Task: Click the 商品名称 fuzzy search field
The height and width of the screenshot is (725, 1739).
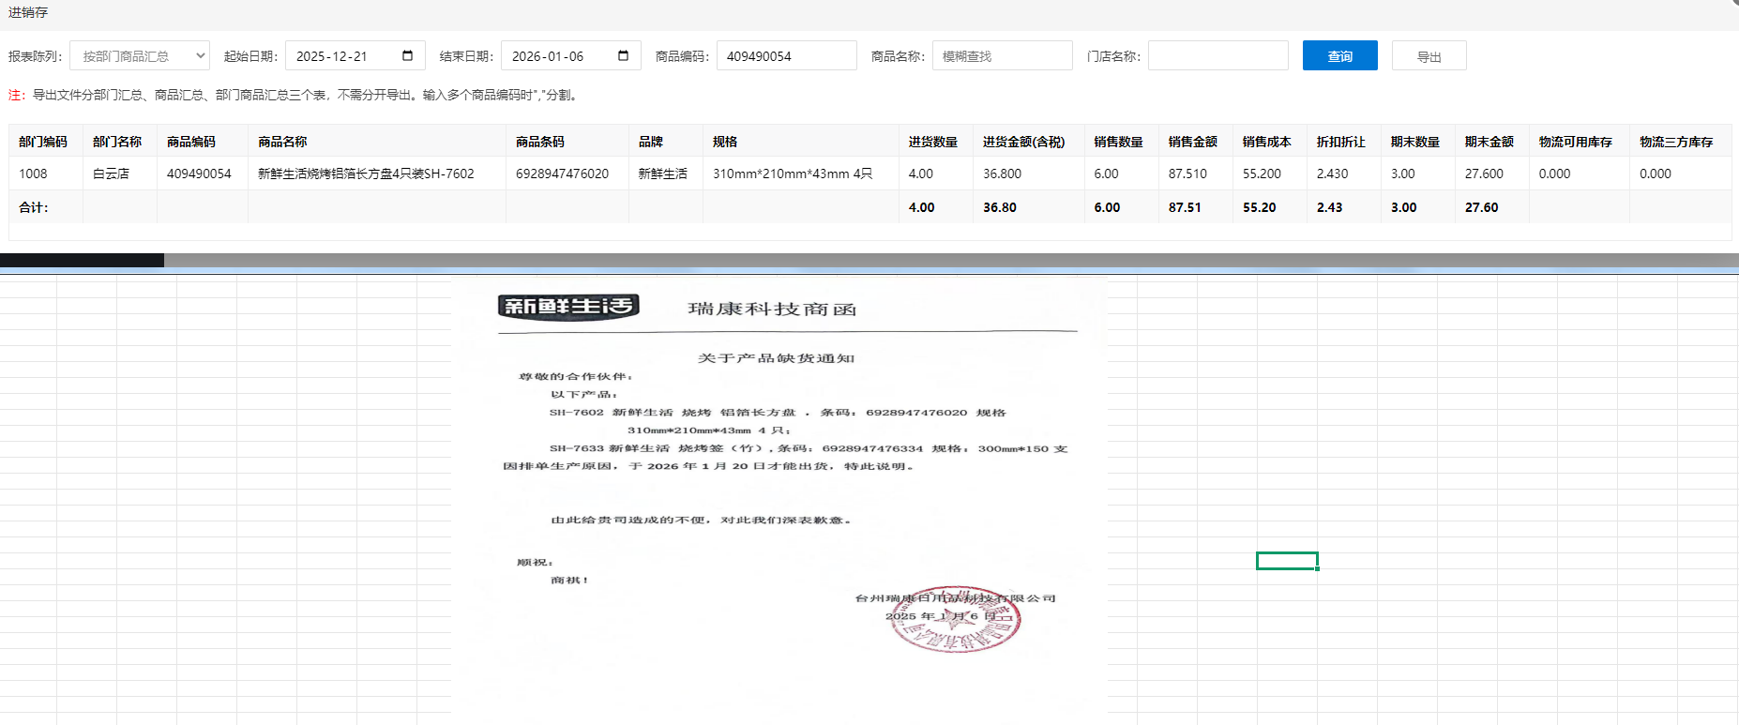Action: pos(1002,56)
